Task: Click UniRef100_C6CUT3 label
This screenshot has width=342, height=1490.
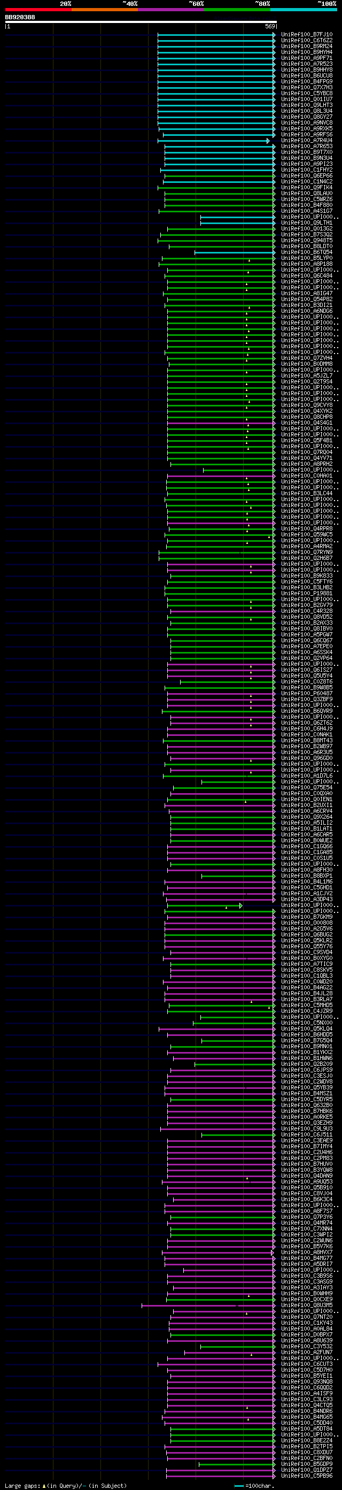Action: tap(307, 1364)
